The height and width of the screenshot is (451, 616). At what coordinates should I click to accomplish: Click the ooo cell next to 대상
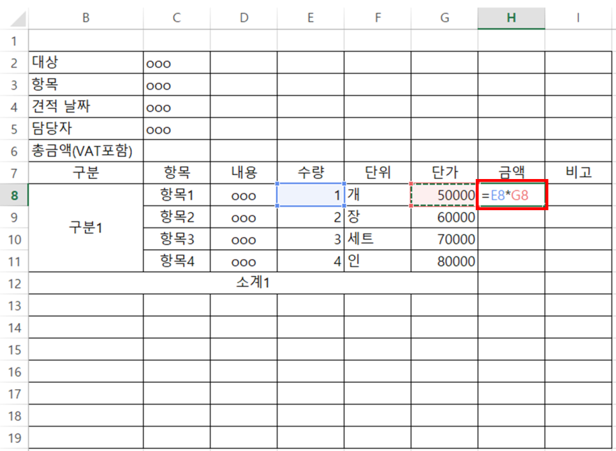click(x=177, y=62)
